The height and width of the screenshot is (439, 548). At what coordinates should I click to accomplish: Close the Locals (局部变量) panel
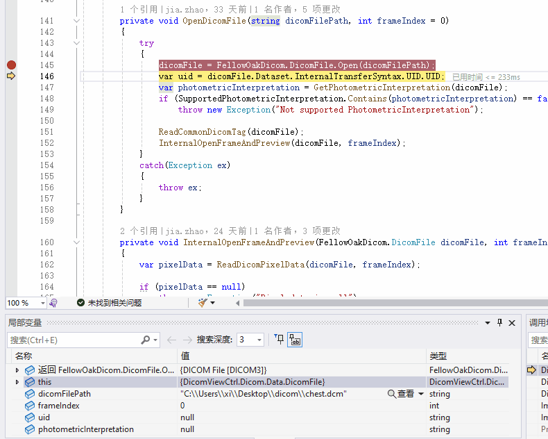tap(512, 323)
